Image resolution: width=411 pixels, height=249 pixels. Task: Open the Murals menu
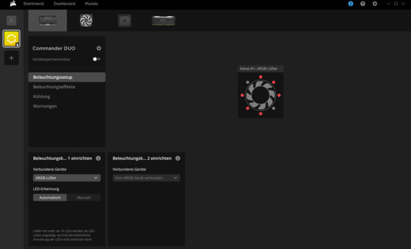tap(91, 4)
